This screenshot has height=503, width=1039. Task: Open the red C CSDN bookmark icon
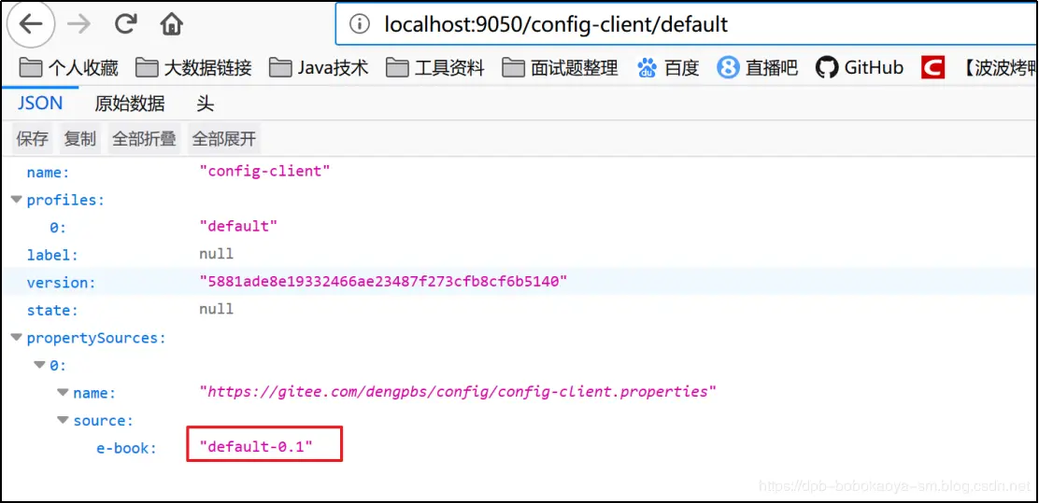click(x=932, y=67)
